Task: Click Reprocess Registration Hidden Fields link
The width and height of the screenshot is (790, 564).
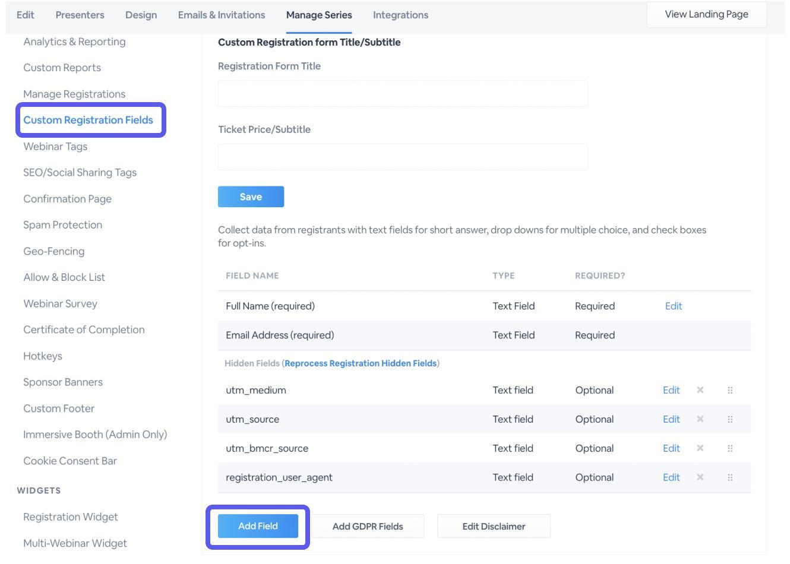Action: click(361, 363)
